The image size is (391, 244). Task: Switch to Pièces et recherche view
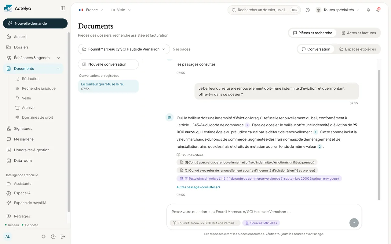click(312, 33)
